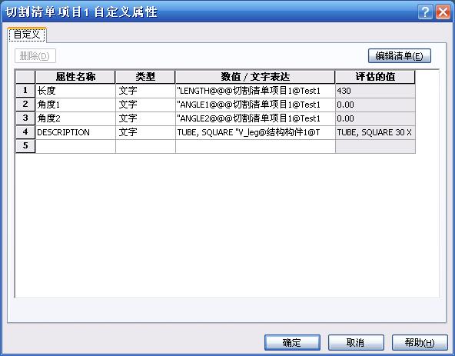The image size is (455, 356).
Task: Select the 属性名称 column header
Action: tap(75, 77)
